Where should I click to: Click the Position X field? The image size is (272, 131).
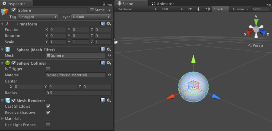[58, 30]
